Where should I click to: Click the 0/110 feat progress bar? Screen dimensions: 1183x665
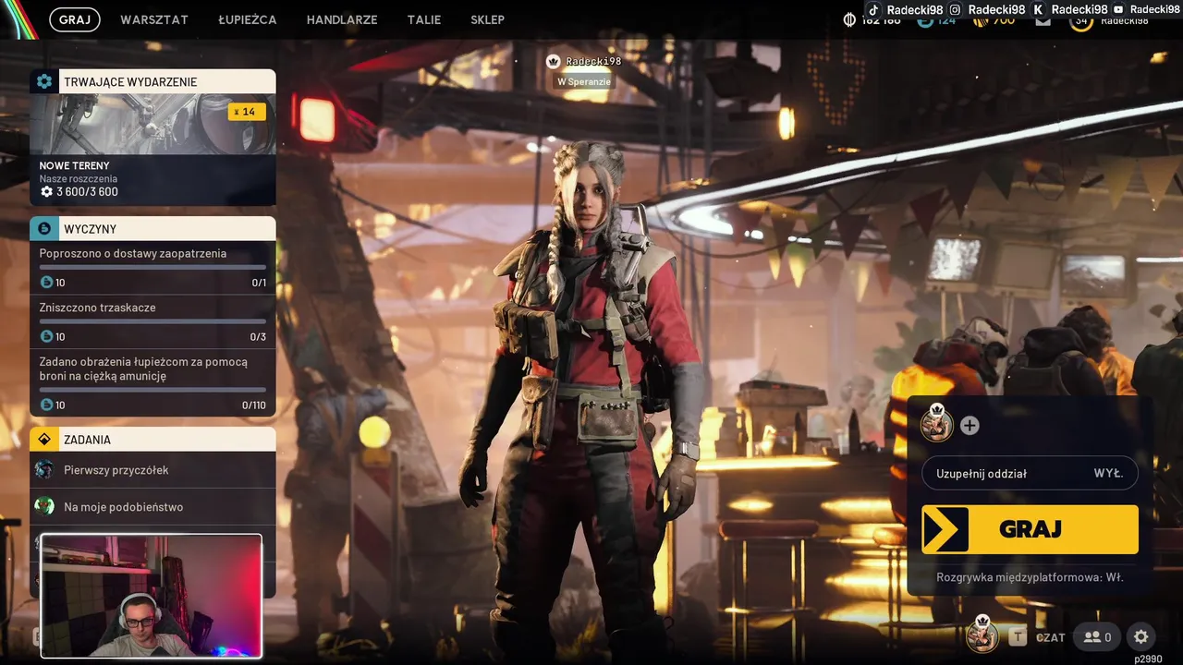pyautogui.click(x=152, y=390)
